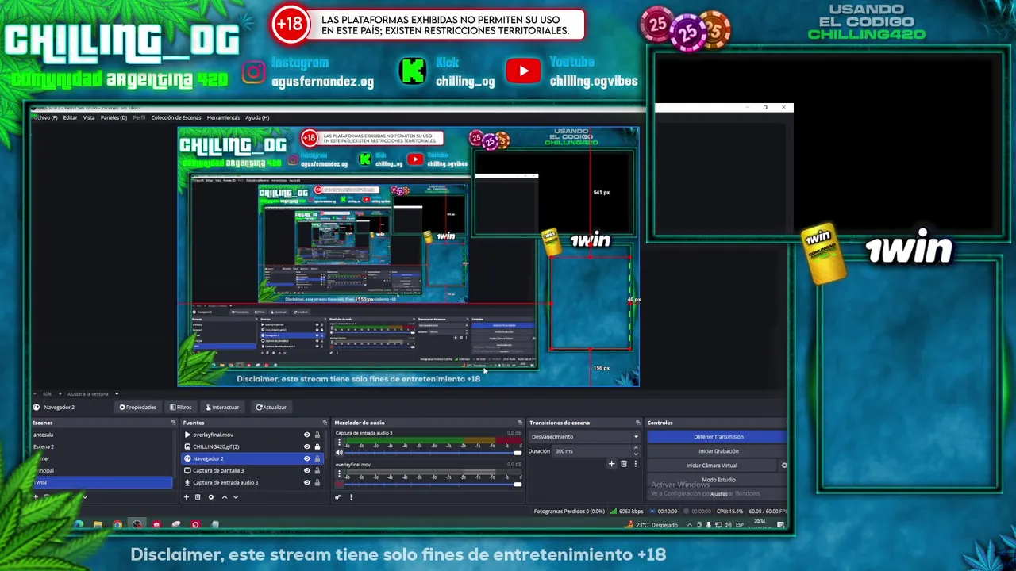Open the Editar menu
1016x571 pixels.
(70, 117)
